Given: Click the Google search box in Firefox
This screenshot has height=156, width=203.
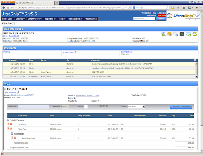Looking at the screenshot, I should [x=151, y=8].
